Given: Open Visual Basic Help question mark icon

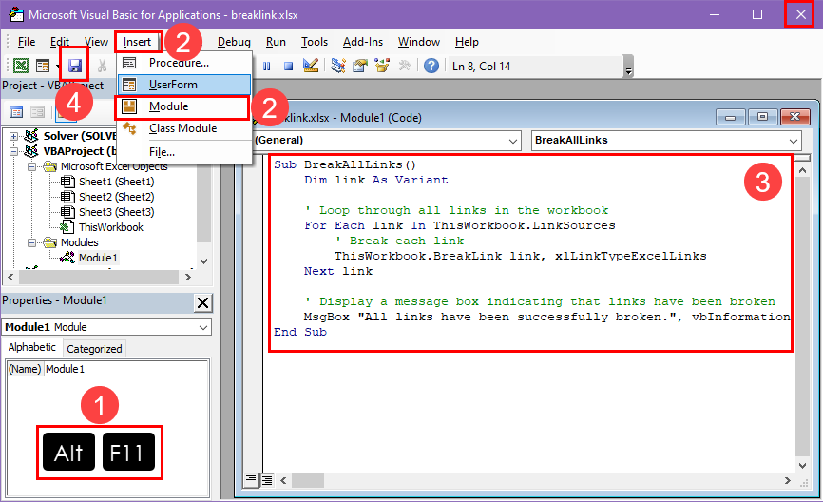Looking at the screenshot, I should tap(431, 66).
